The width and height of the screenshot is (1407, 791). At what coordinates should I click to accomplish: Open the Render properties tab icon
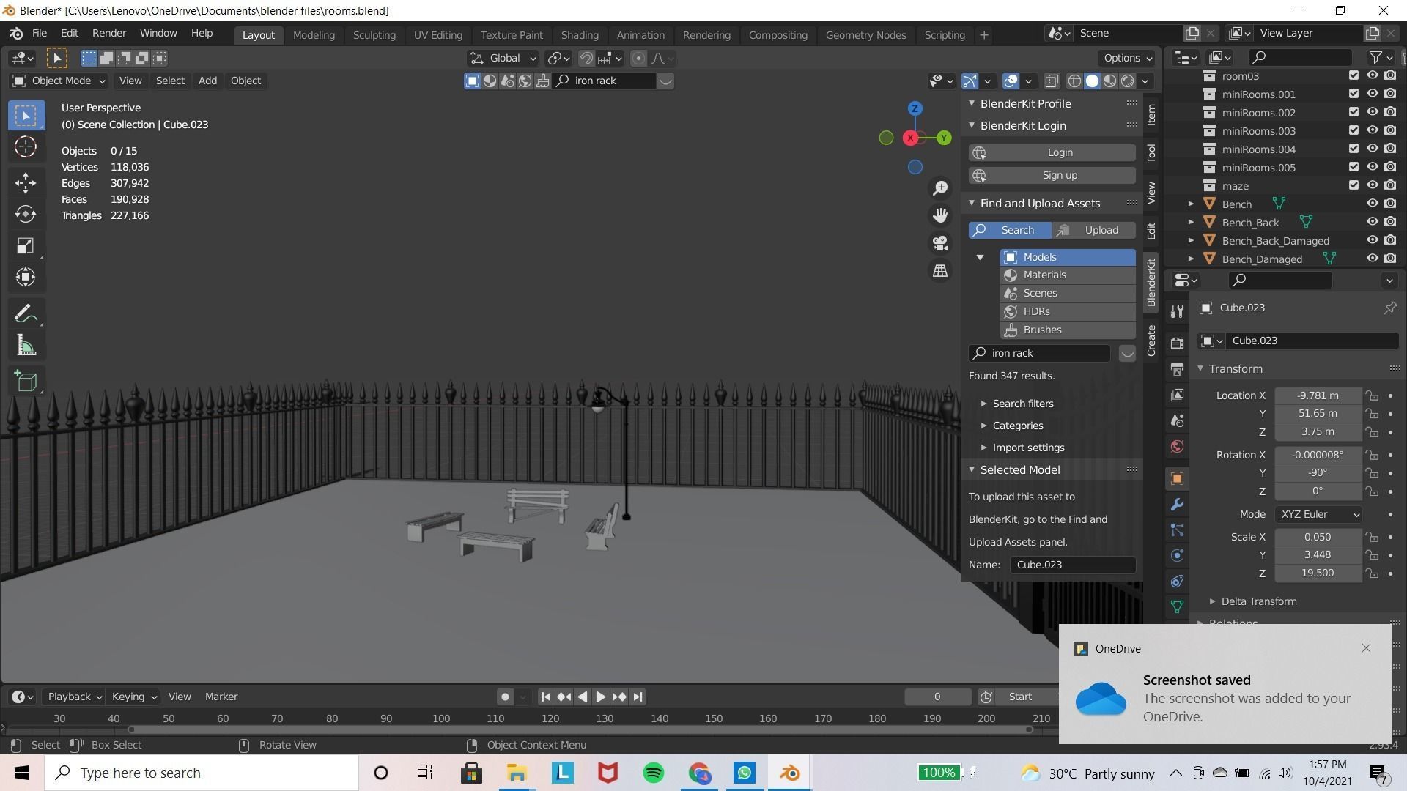[1177, 343]
